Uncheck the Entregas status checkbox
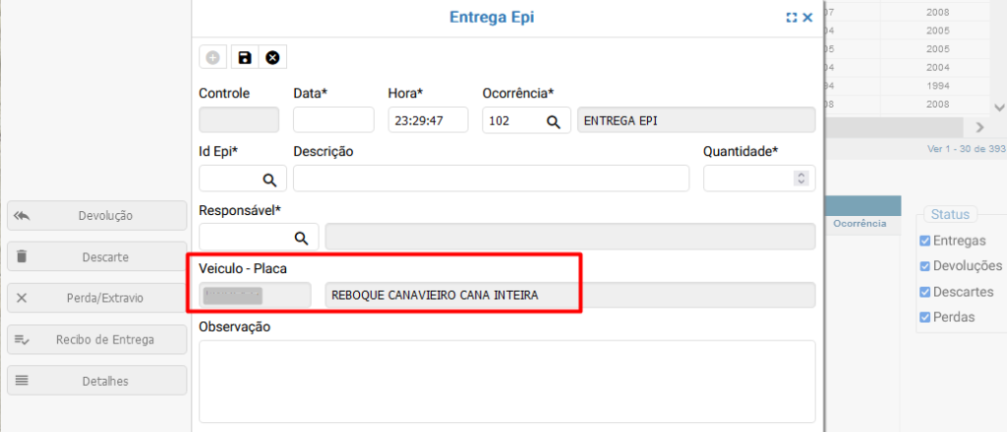Screen dimensions: 1007x432 [x=923, y=241]
